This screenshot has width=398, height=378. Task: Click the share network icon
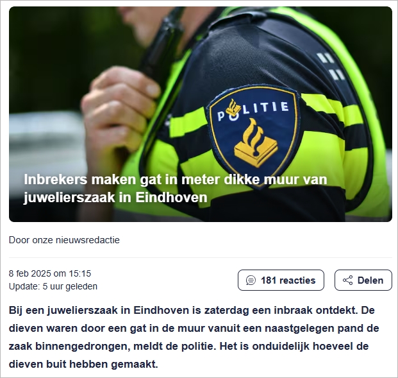(347, 280)
